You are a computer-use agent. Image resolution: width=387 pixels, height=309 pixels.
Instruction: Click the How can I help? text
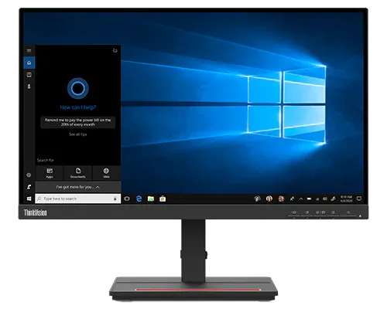coord(78,107)
